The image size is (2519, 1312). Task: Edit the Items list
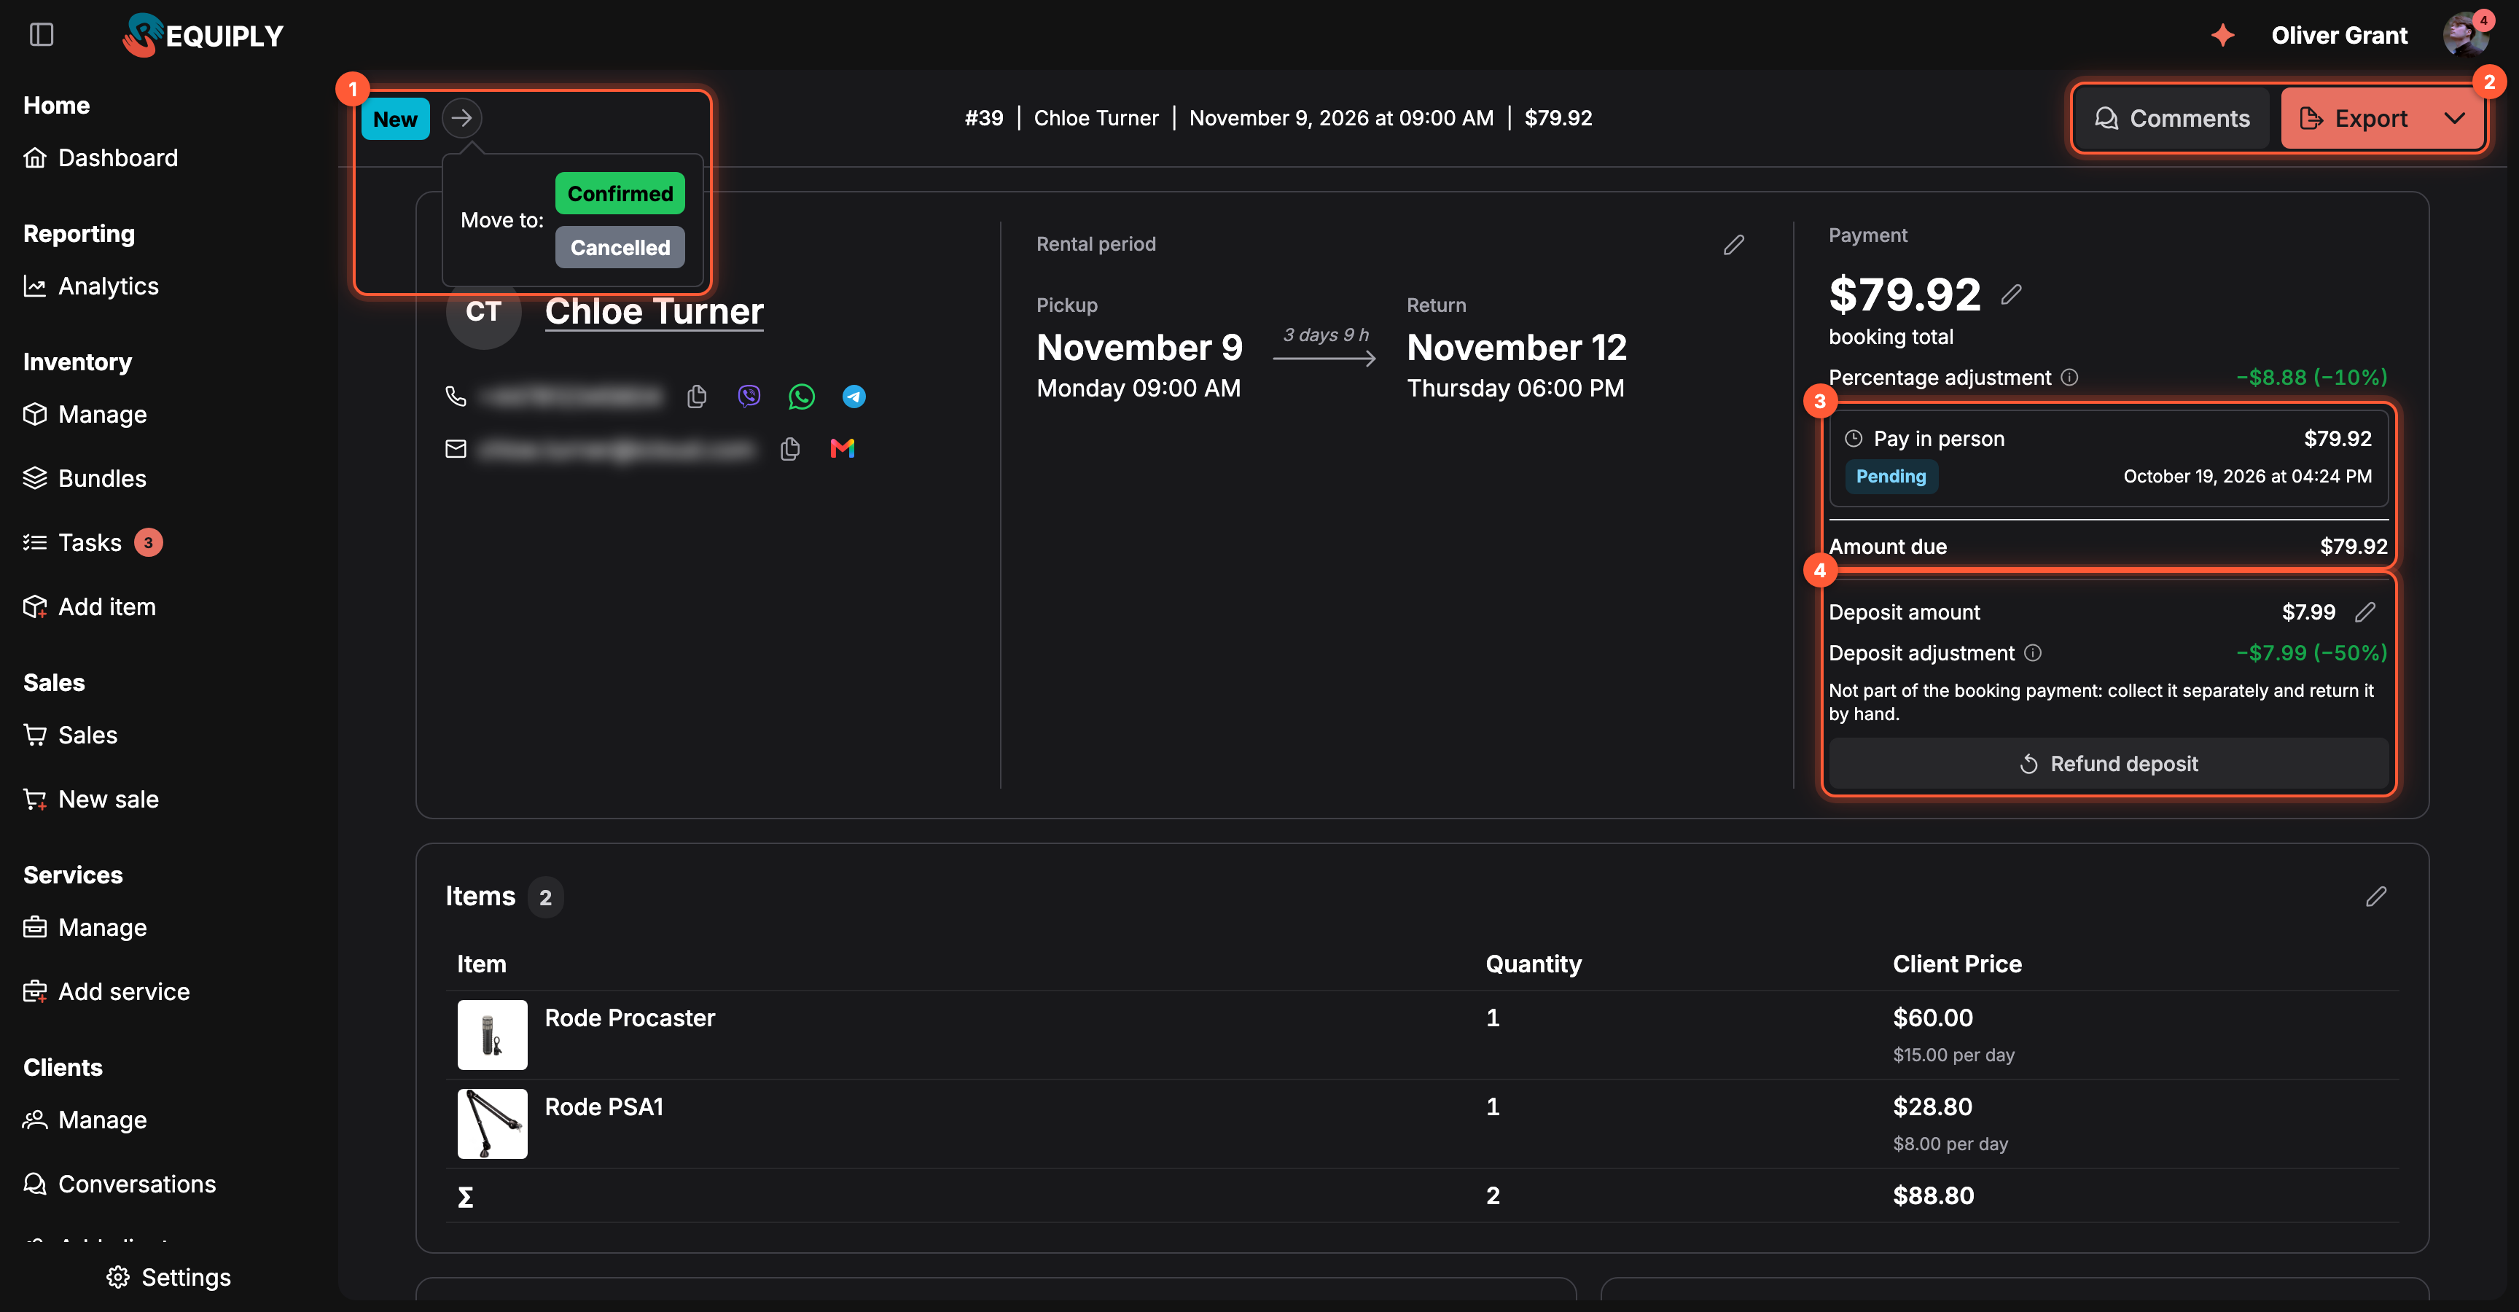point(2376,897)
